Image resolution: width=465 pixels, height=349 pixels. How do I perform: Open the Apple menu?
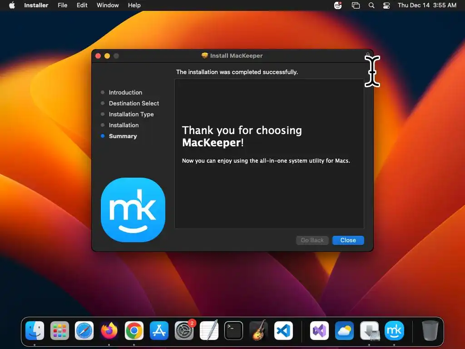coord(12,5)
